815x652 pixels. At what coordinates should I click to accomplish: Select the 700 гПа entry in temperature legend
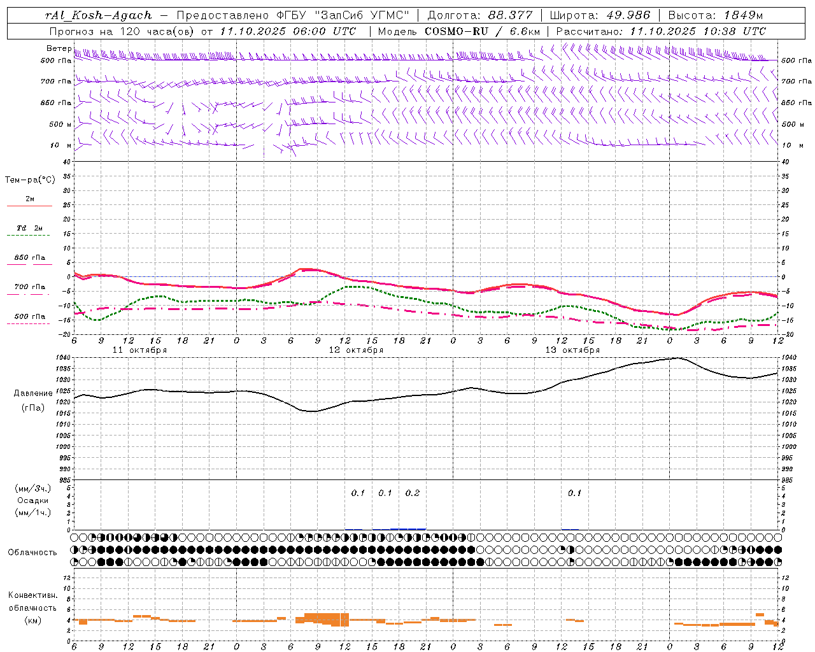29,287
